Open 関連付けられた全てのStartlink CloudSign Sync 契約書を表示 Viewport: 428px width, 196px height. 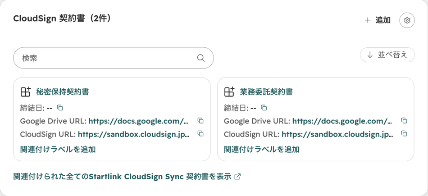click(x=127, y=177)
